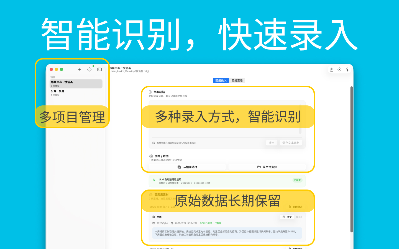Open settings via the gear icon
Screen dimensions: 399x249
89,69
